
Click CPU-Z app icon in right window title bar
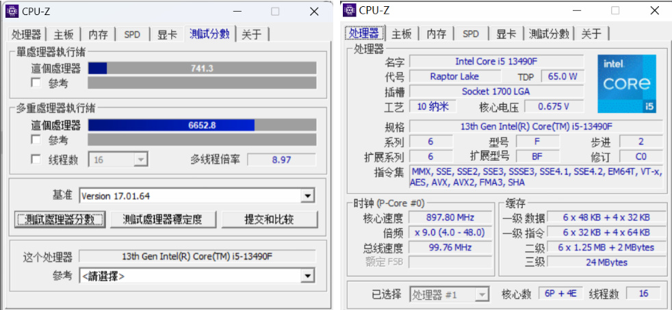(349, 10)
